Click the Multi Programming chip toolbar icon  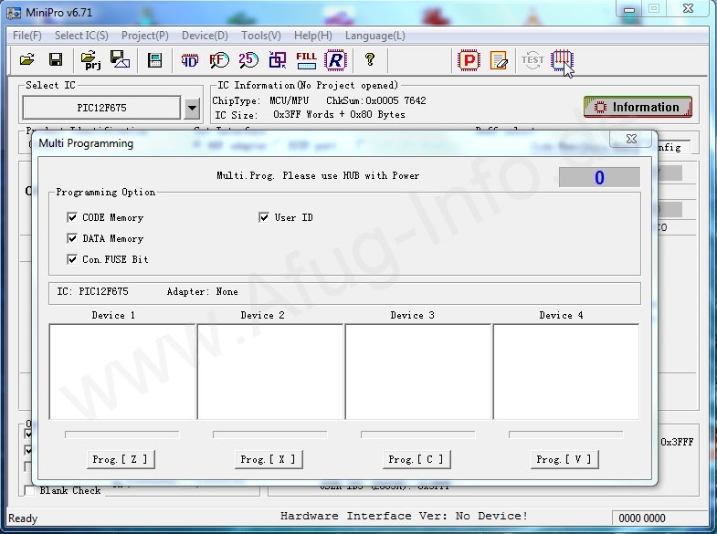[x=562, y=60]
